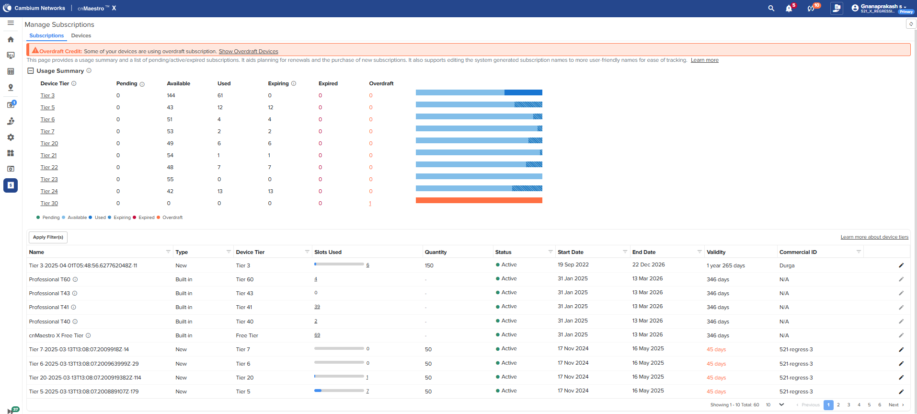917x414 pixels.
Task: Go to page 2 of the subscriptions table
Action: tap(838, 405)
